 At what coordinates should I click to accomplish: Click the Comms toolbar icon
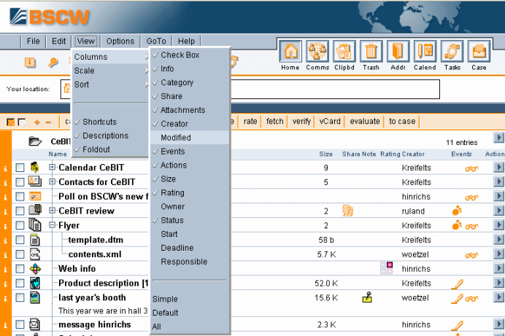[317, 53]
